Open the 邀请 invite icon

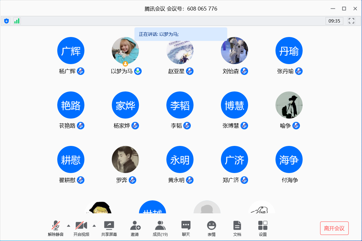point(135,228)
